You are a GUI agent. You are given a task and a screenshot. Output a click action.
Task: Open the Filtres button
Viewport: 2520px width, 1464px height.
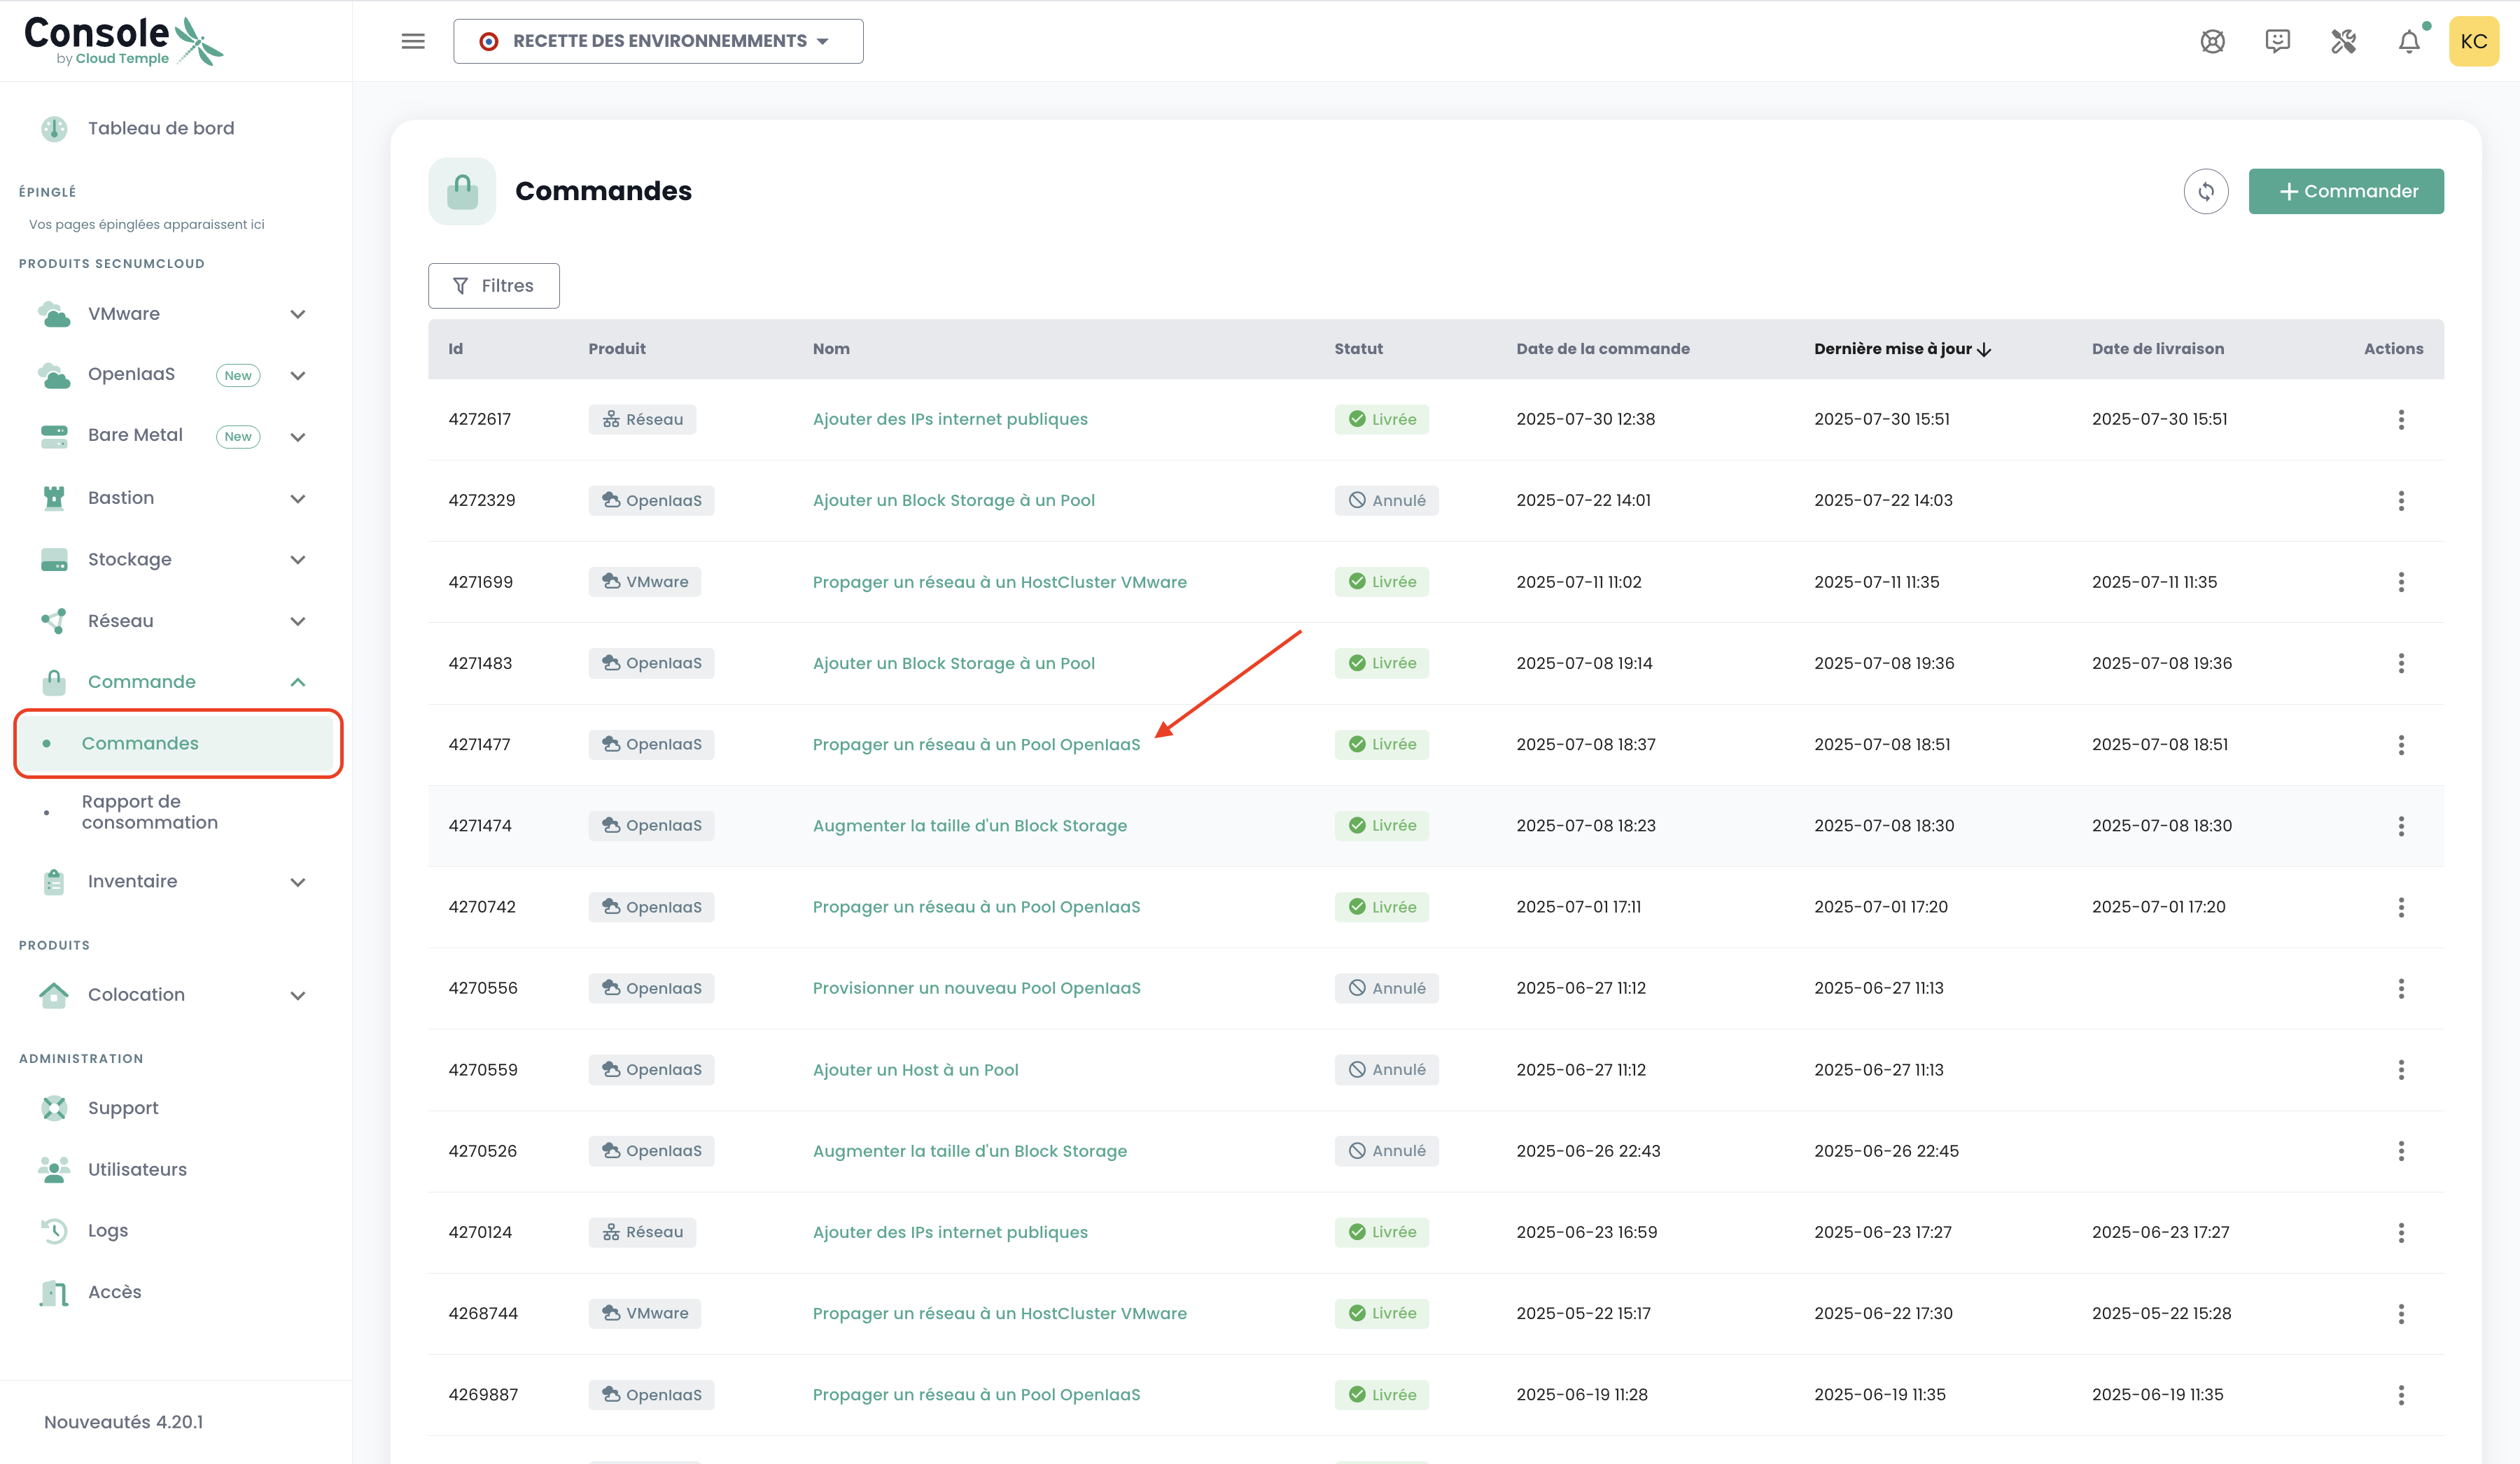click(x=493, y=286)
